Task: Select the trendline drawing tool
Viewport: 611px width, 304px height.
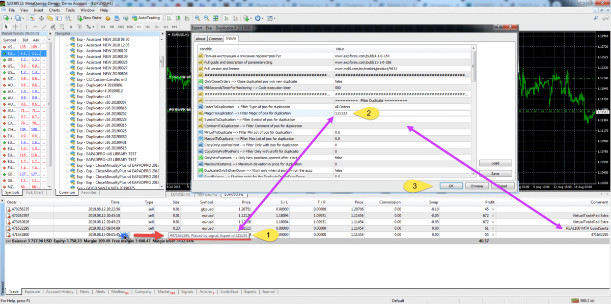Action: tap(45, 26)
